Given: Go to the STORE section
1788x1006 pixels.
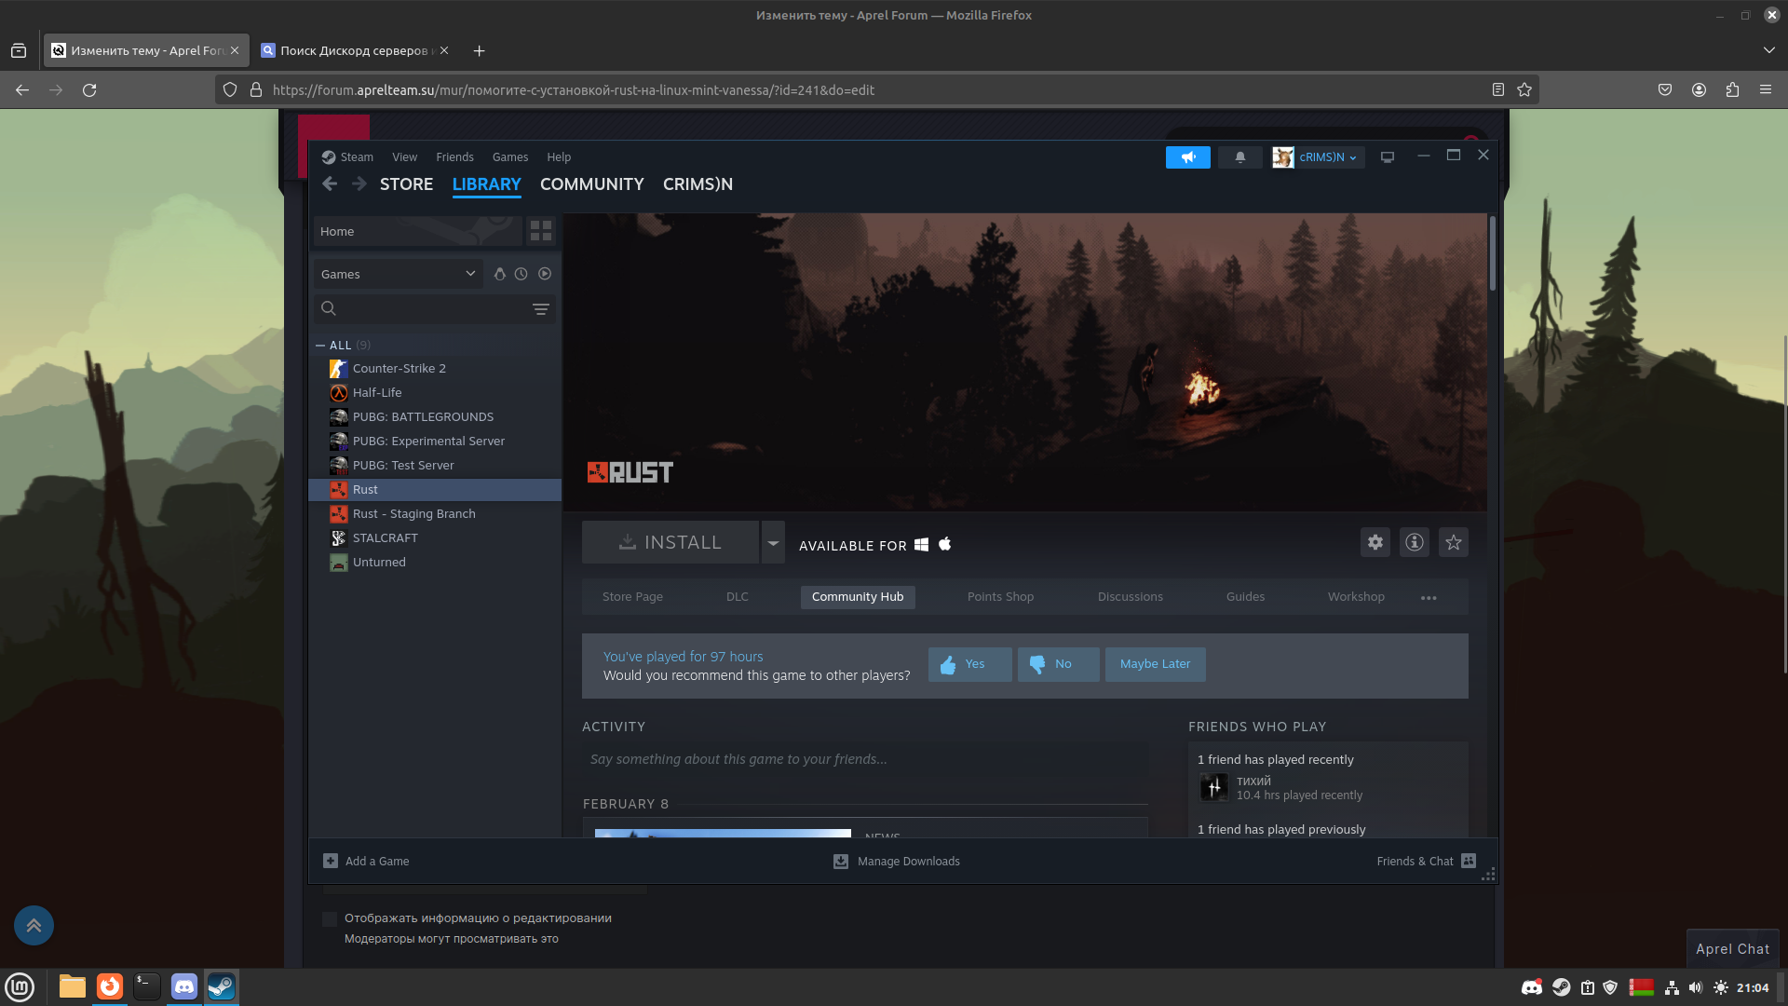Looking at the screenshot, I should [x=406, y=184].
